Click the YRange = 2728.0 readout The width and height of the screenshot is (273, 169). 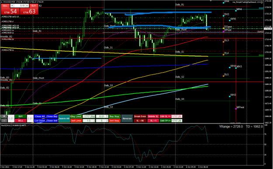pyautogui.click(x=231, y=127)
